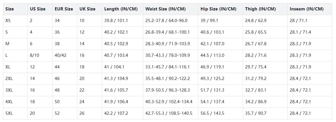The image size is (336, 122).
Task: Click length value 41.6 / 105.7
Action: (x=116, y=90)
